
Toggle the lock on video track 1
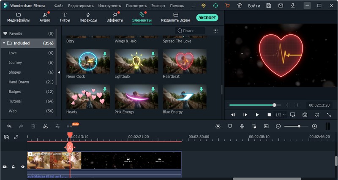point(14,167)
